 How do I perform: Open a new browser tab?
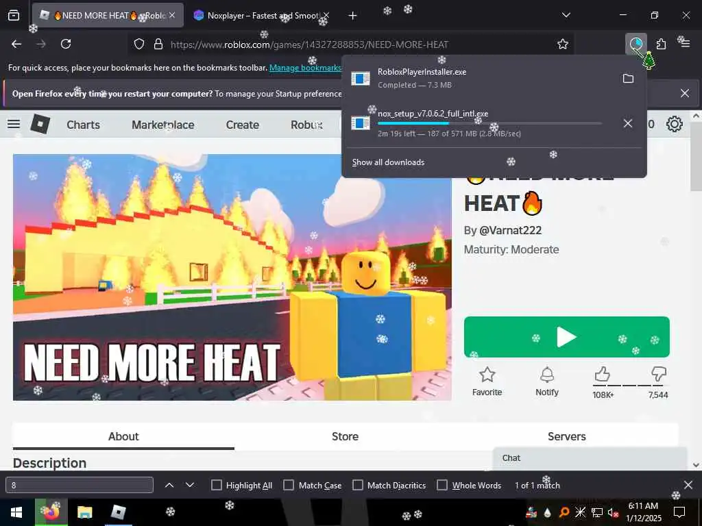pos(353,16)
